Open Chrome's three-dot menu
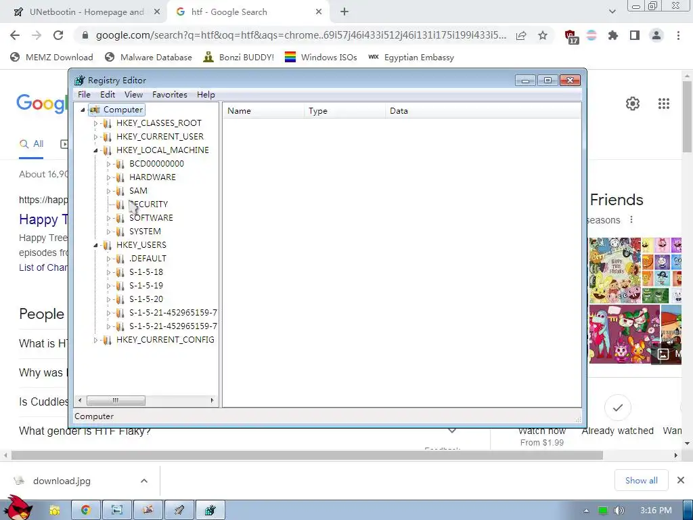Screen dimensions: 693x520 click(678, 35)
